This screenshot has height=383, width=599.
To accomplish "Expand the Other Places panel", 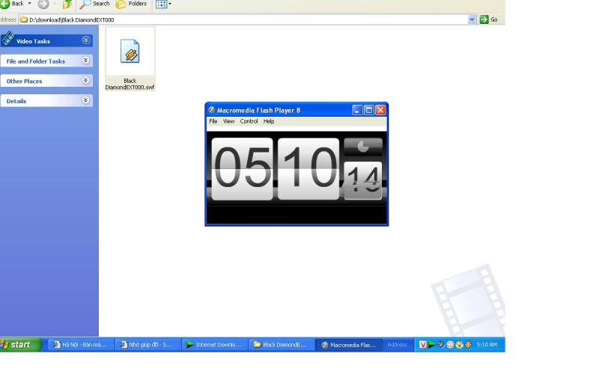I will (x=86, y=81).
